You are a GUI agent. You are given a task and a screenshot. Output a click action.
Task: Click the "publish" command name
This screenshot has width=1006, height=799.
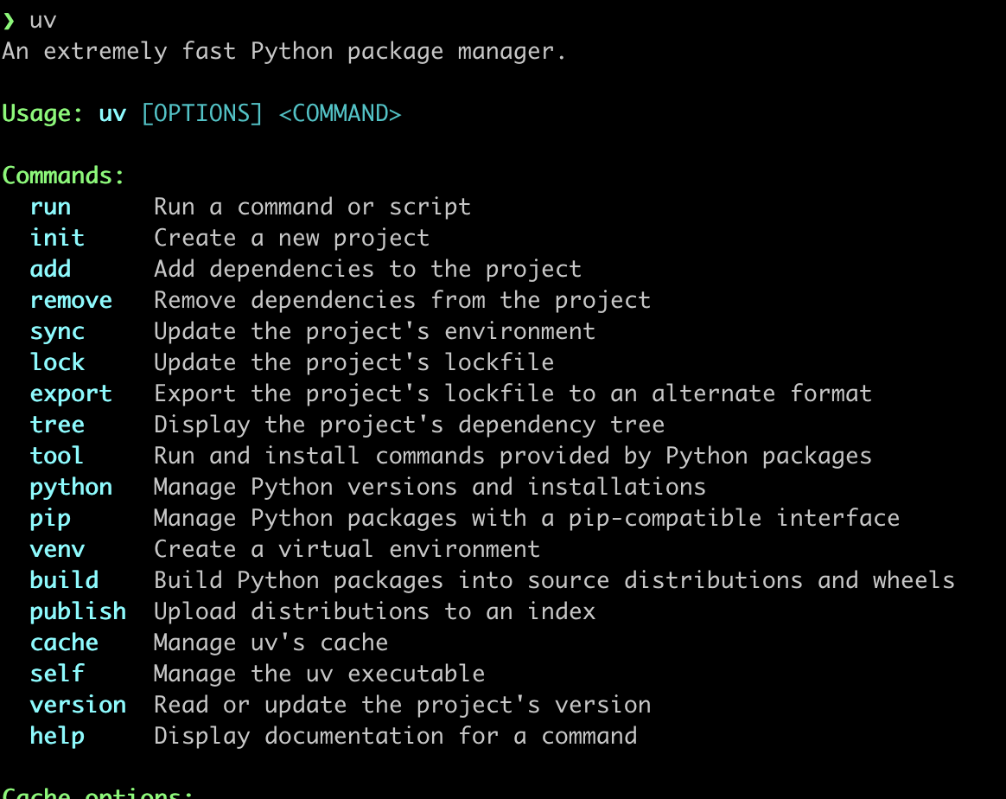coord(78,612)
